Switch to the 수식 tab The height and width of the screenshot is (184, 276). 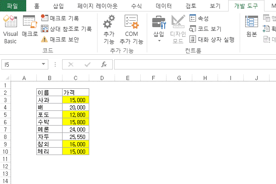click(x=136, y=6)
